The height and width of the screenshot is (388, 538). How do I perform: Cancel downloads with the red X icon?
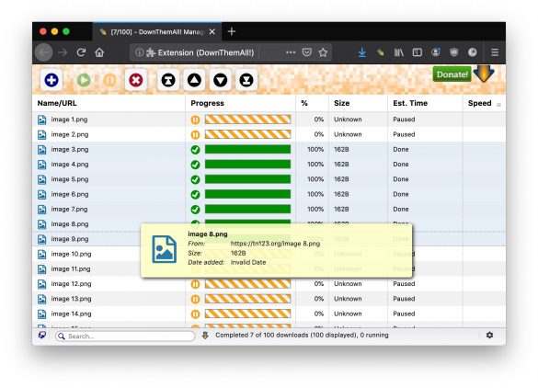136,80
